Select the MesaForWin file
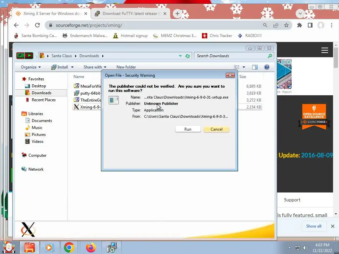339x254 pixels. (87, 86)
